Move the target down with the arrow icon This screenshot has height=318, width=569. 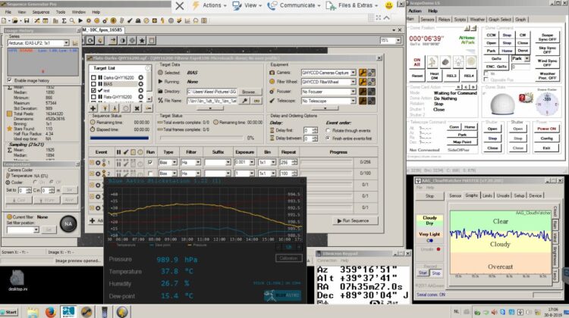click(x=115, y=108)
